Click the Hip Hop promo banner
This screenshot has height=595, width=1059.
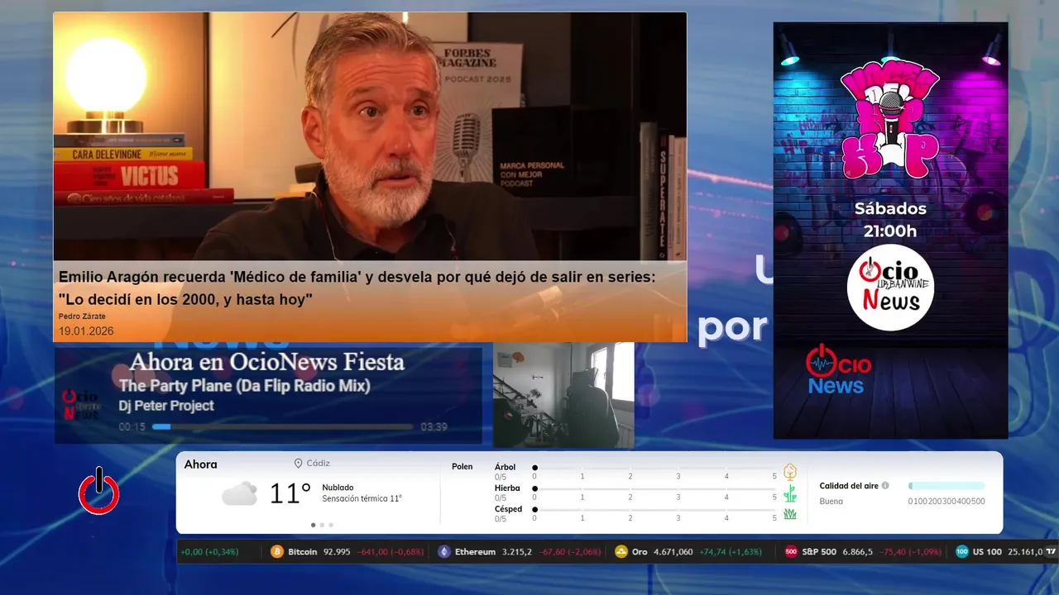tap(890, 231)
